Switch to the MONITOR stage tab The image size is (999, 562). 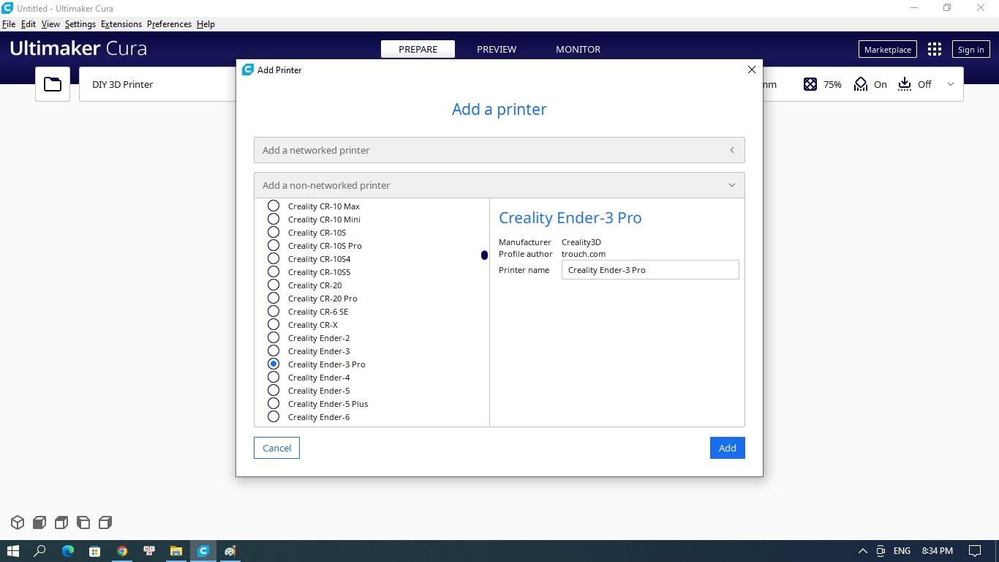(x=578, y=49)
